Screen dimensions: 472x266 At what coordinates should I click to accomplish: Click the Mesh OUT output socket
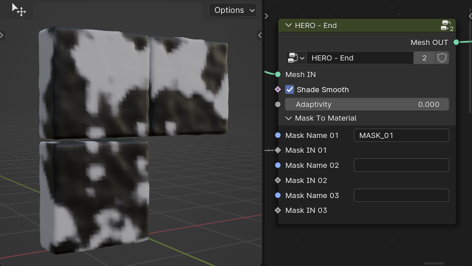pyautogui.click(x=456, y=42)
